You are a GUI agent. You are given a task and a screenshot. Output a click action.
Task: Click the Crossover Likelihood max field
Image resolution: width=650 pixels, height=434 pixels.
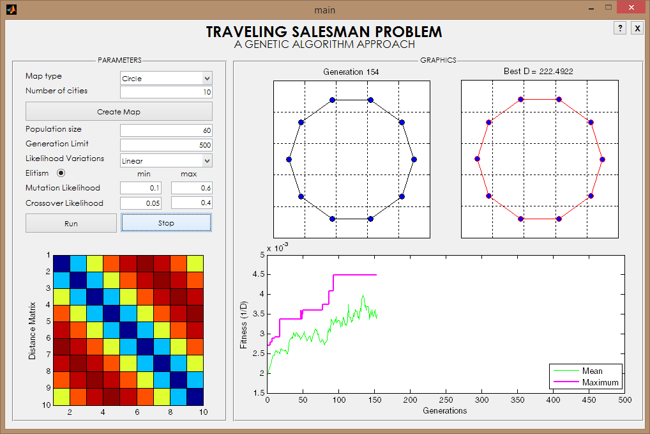coord(192,203)
